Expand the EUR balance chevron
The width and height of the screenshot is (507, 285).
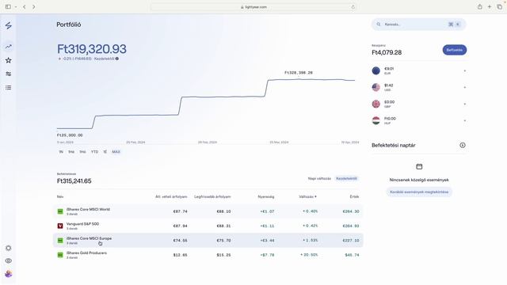click(465, 70)
